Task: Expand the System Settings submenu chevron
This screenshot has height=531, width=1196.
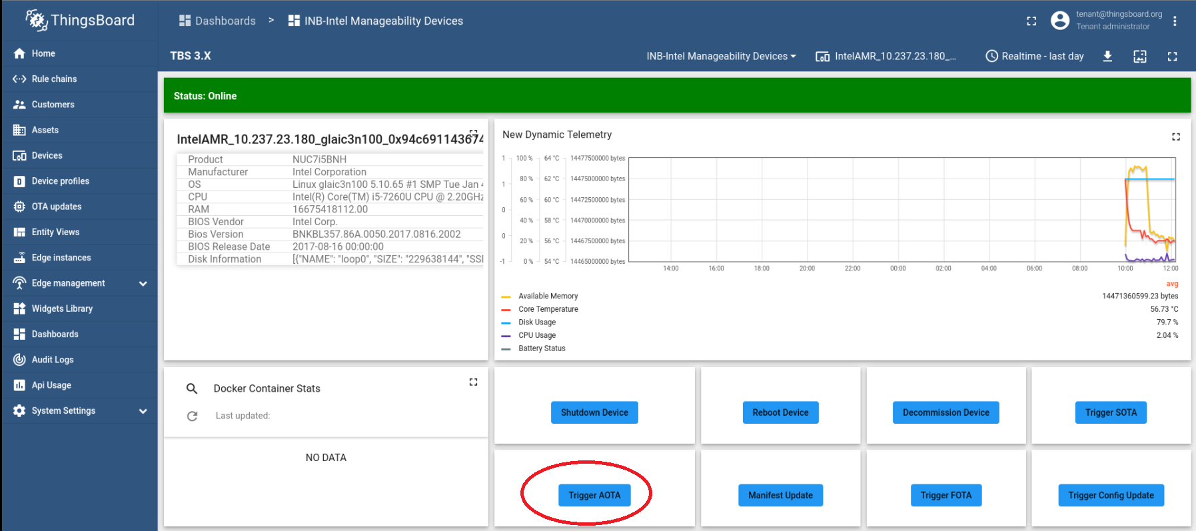Action: 143,411
